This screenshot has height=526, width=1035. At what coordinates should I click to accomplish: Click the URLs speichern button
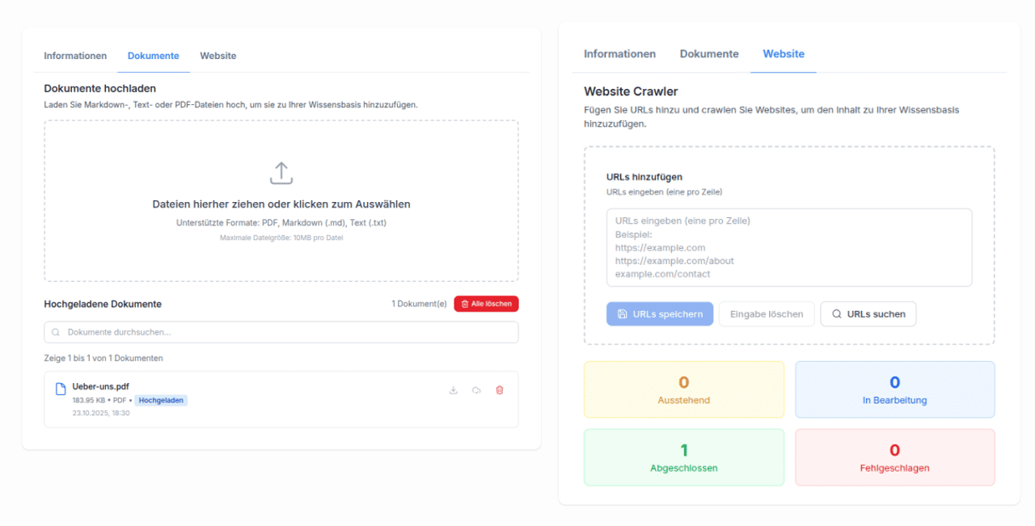(660, 313)
